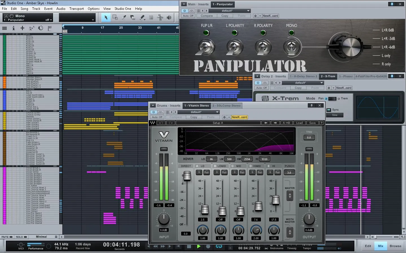The width and height of the screenshot is (406, 253).
Task: Open the Sine waveform selector in X-Trem
Action: click(335, 115)
